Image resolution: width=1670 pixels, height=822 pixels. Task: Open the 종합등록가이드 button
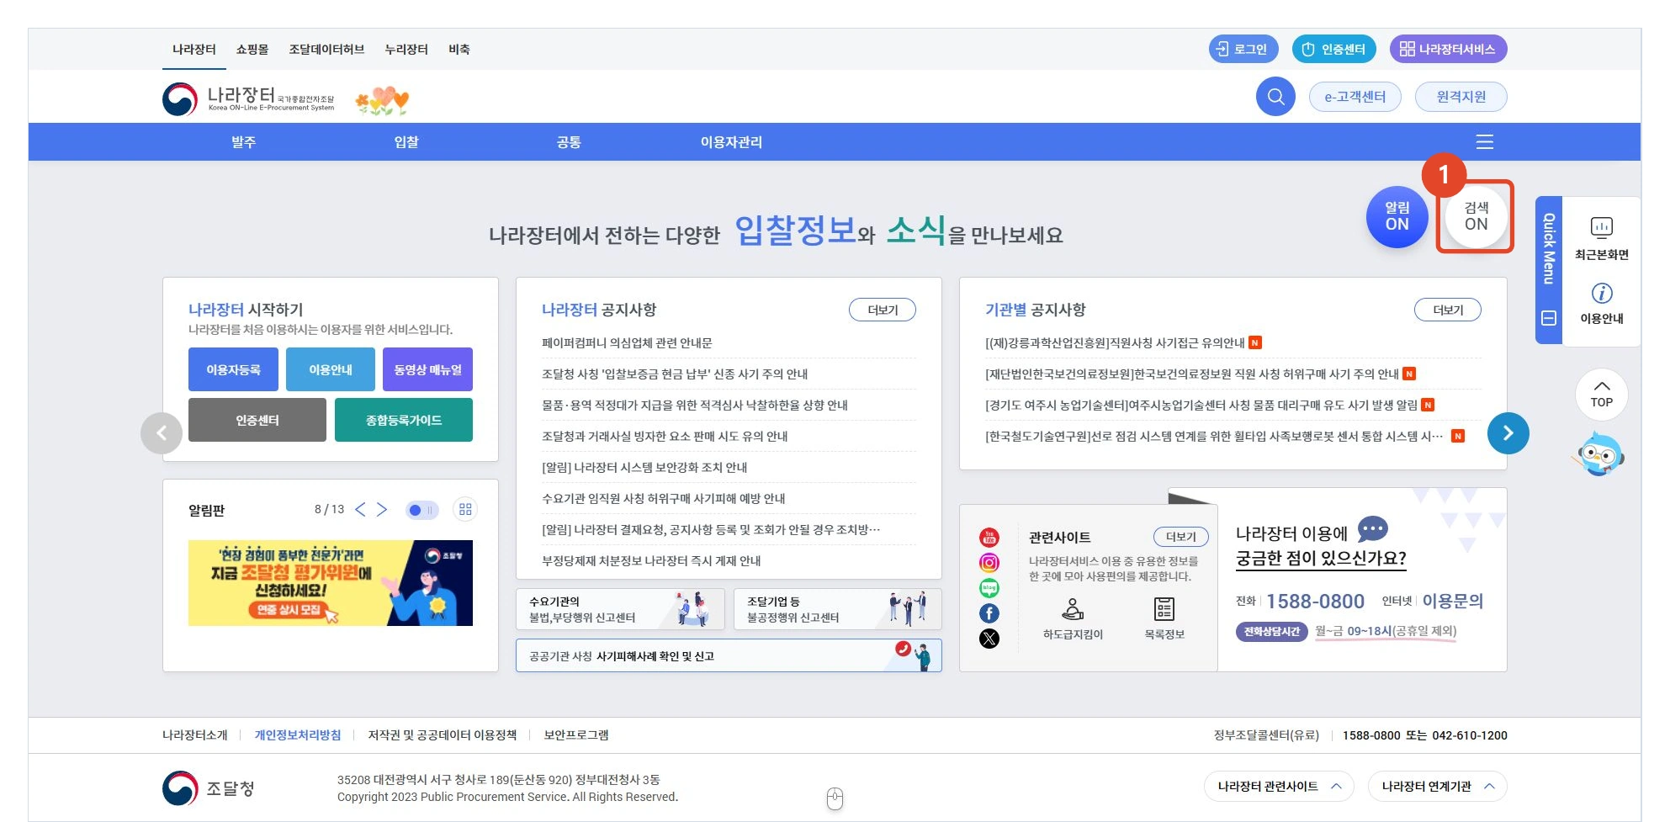point(404,420)
